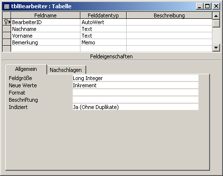Click the scrollbar down arrow

tap(216, 48)
